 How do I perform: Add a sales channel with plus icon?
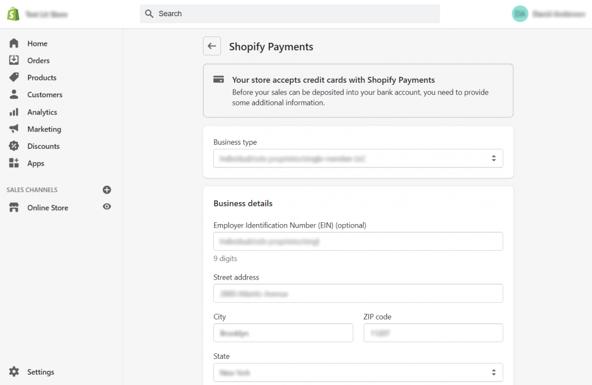(106, 190)
